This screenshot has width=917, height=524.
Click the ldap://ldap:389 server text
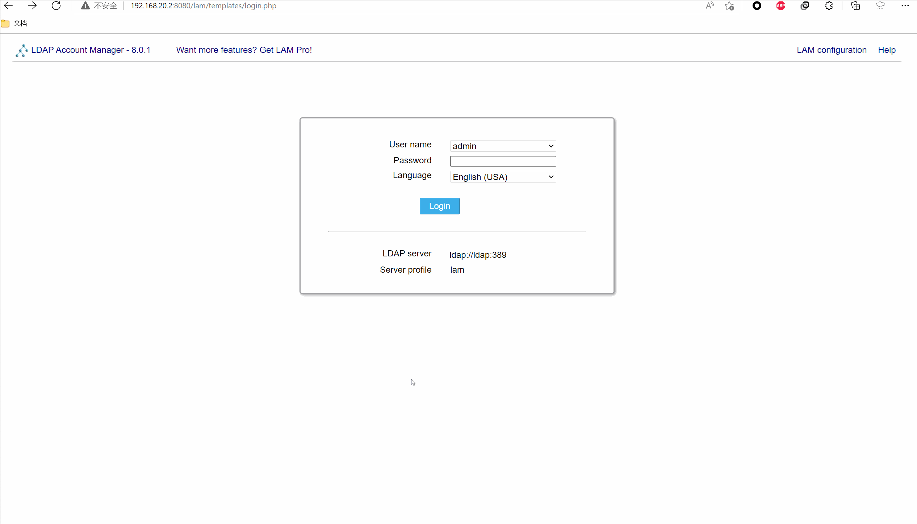478,255
